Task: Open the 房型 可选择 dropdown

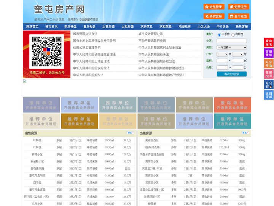Action: (x=232, y=47)
